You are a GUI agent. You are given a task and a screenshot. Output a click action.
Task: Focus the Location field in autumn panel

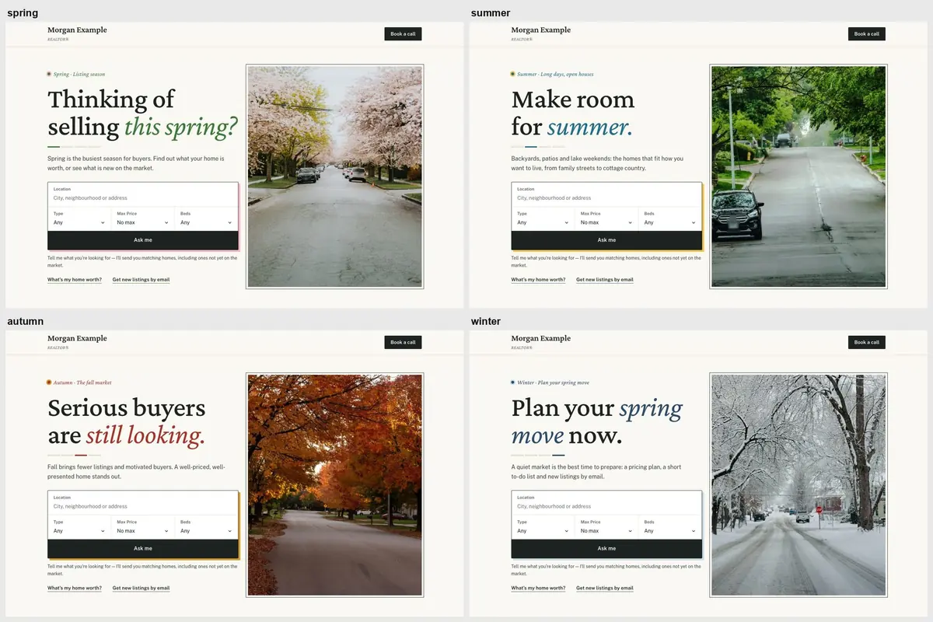tap(143, 503)
